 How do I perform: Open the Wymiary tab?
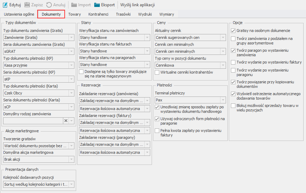(x=167, y=14)
